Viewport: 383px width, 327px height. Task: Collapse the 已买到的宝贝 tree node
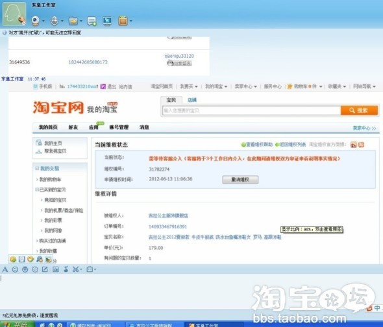pos(37,189)
